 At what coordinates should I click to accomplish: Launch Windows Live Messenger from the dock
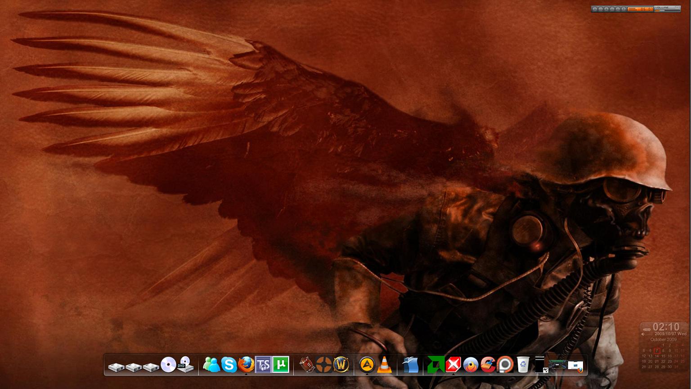(x=211, y=365)
